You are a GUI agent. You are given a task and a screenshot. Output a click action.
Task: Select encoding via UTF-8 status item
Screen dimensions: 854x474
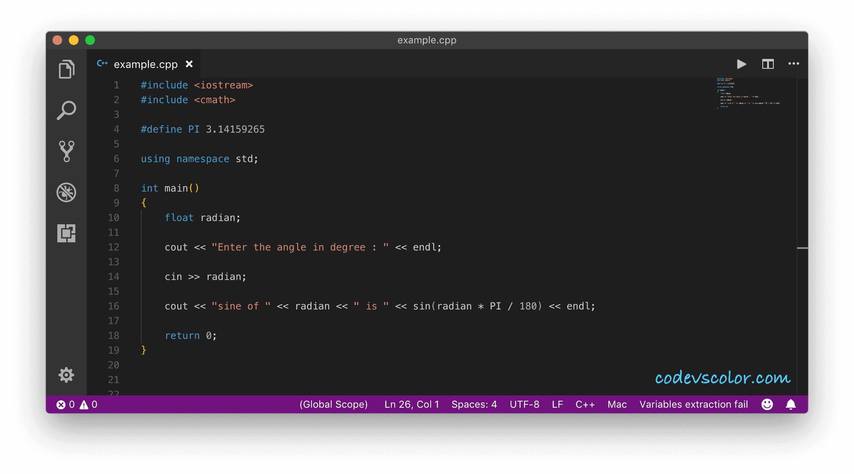524,404
